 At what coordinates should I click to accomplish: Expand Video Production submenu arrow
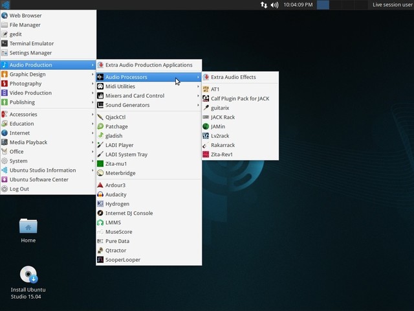tap(93, 93)
